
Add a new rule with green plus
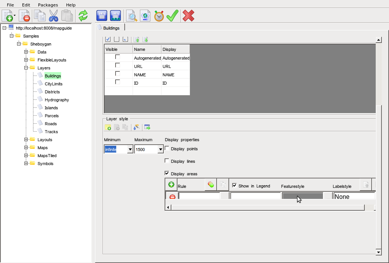(171, 185)
